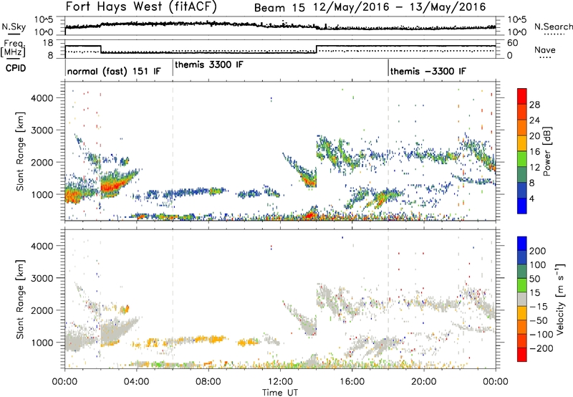Image resolution: width=573 pixels, height=397 pixels.
Task: Click velocity colorbar segment between -100 and -200
Action: point(522,340)
